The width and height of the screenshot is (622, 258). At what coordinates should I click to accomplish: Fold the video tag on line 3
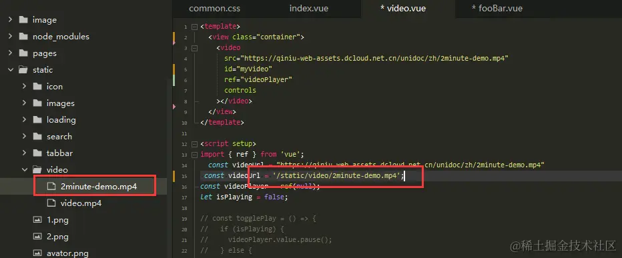(x=194, y=48)
